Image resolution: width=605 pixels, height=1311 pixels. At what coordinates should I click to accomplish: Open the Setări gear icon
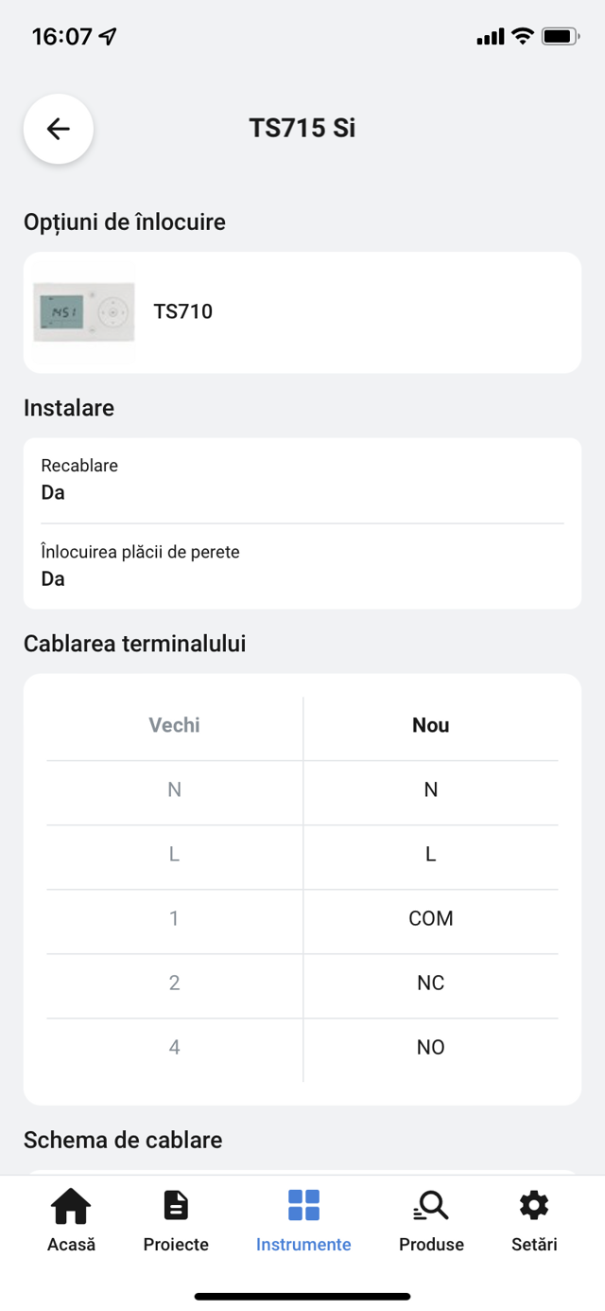coord(534,1206)
